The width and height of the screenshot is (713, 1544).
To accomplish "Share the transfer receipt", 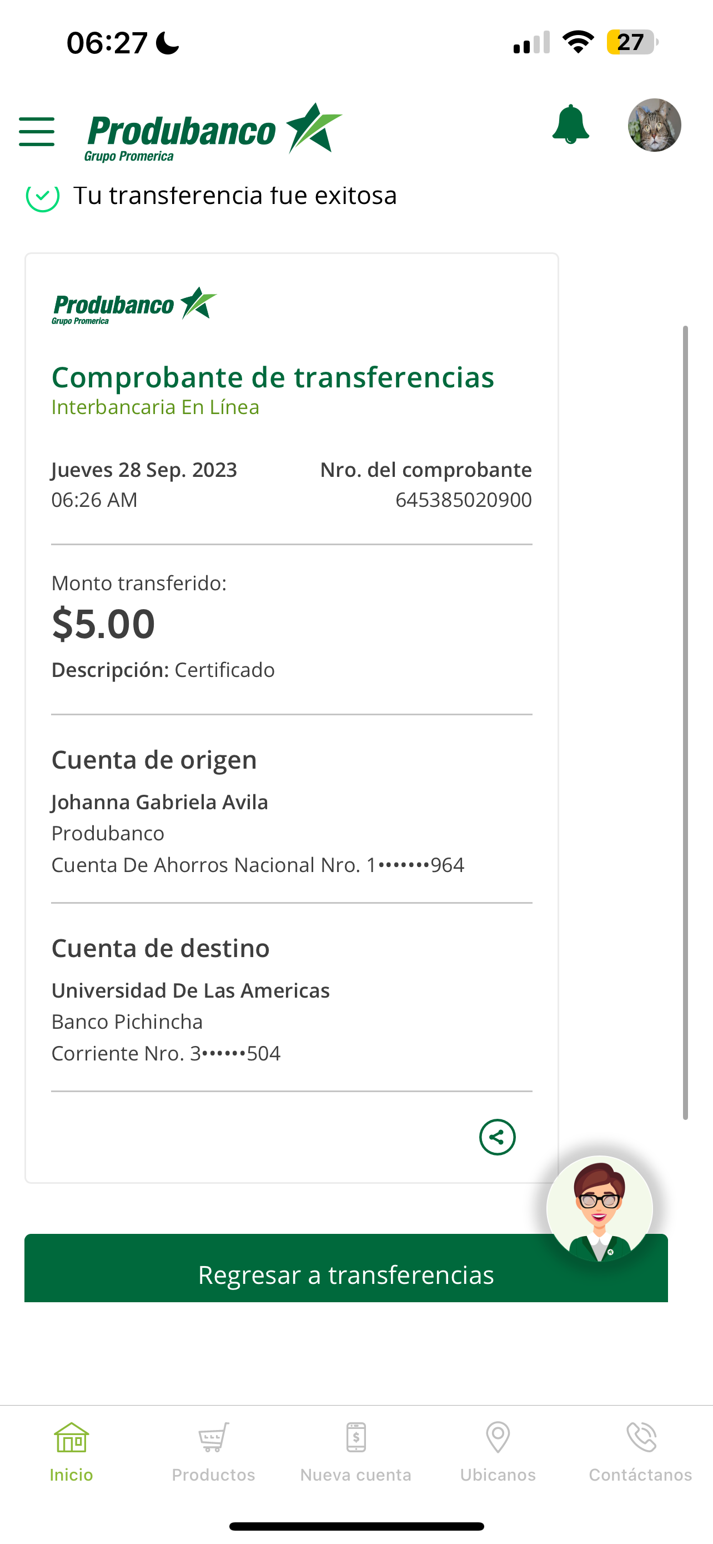I will 497,1137.
